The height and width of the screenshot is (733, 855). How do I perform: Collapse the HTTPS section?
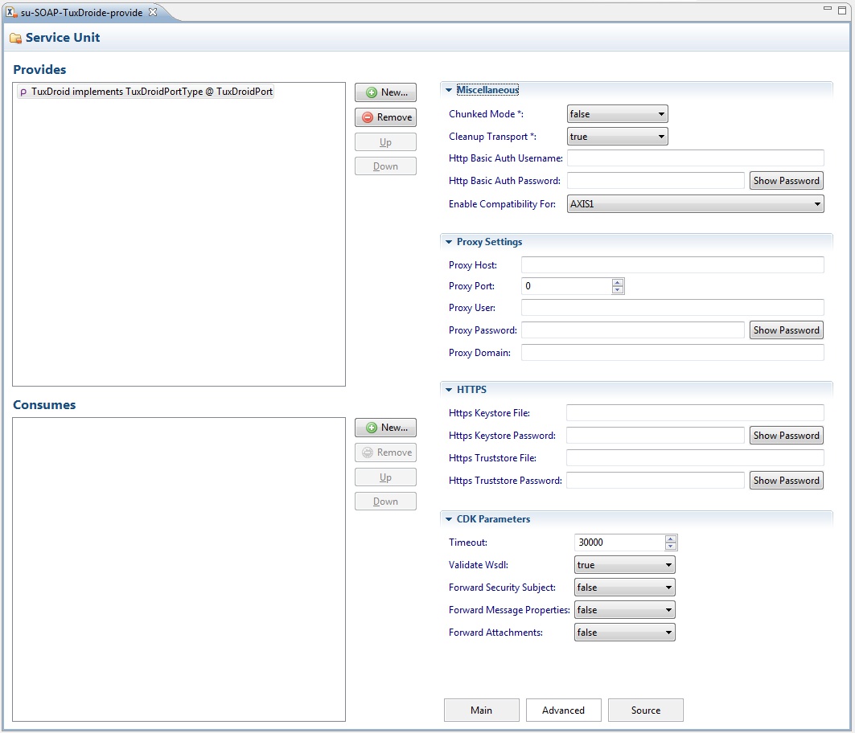(449, 390)
